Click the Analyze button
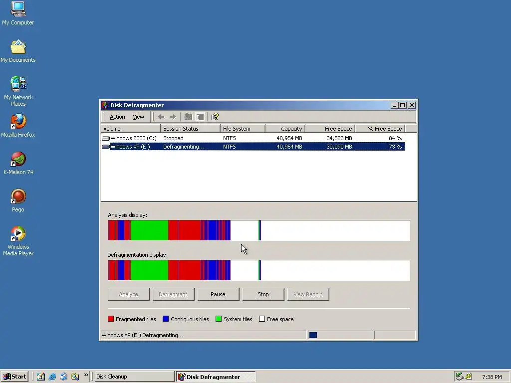This screenshot has width=511, height=383. [x=128, y=294]
